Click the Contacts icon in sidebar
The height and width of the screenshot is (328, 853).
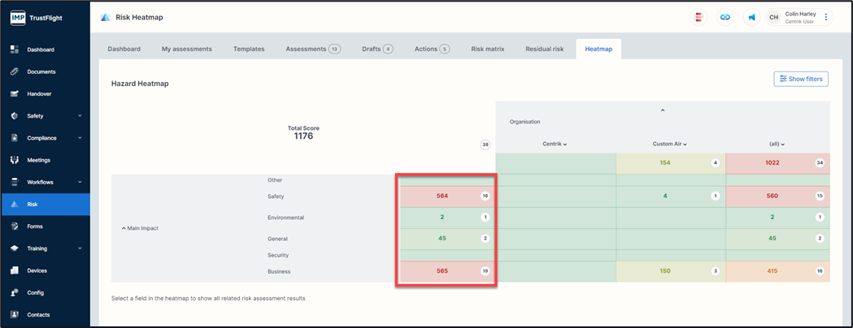pos(15,314)
